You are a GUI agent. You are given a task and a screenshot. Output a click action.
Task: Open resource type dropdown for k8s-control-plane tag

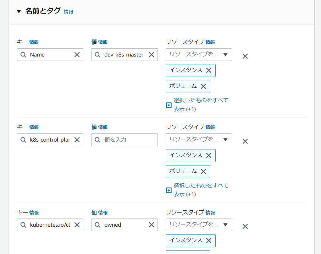[199, 140]
